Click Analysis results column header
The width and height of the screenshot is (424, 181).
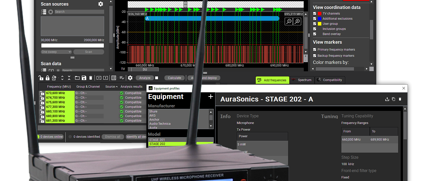pyautogui.click(x=131, y=87)
